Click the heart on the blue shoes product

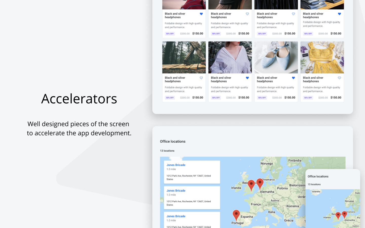coord(293,78)
